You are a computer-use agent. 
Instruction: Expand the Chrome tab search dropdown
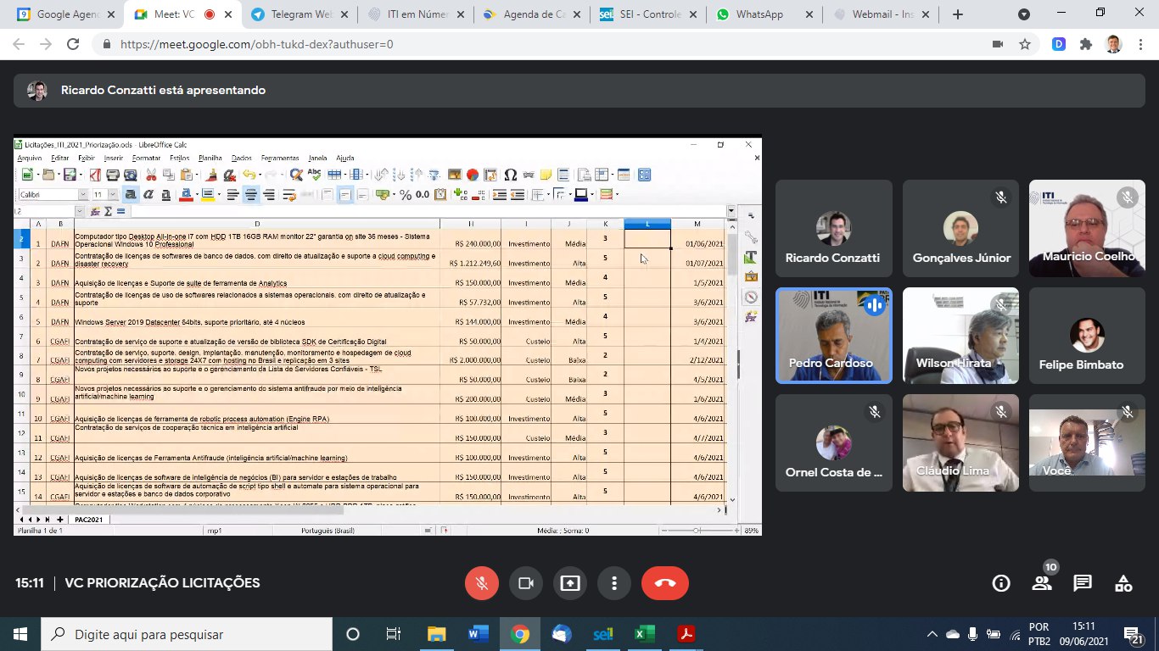click(1024, 14)
